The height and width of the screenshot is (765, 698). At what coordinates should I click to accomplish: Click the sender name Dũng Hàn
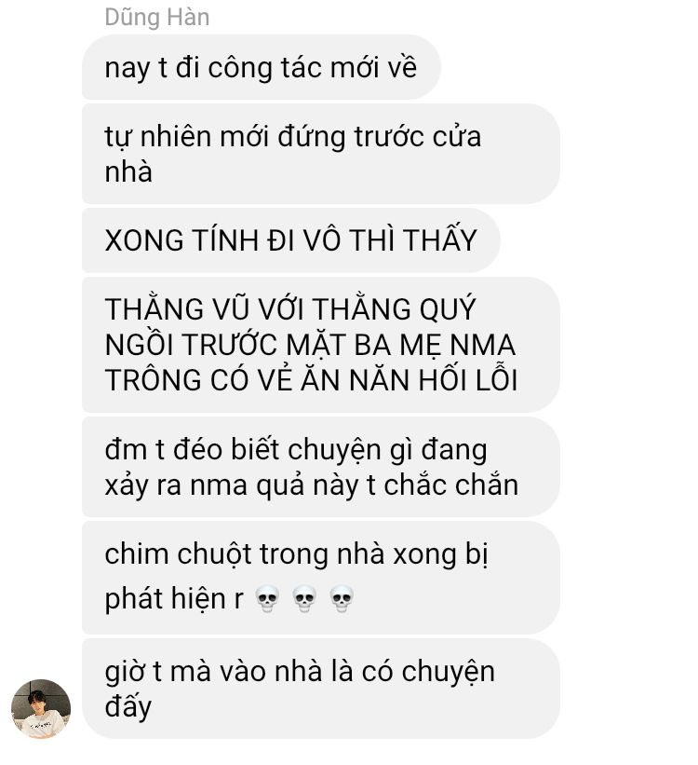pos(157,18)
